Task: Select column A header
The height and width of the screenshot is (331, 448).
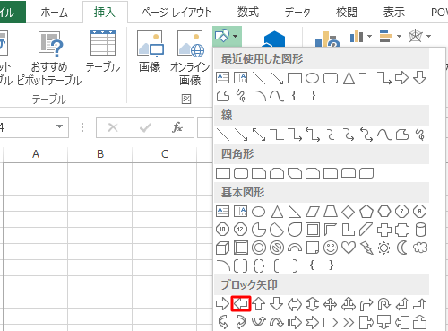Action: pyautogui.click(x=36, y=154)
